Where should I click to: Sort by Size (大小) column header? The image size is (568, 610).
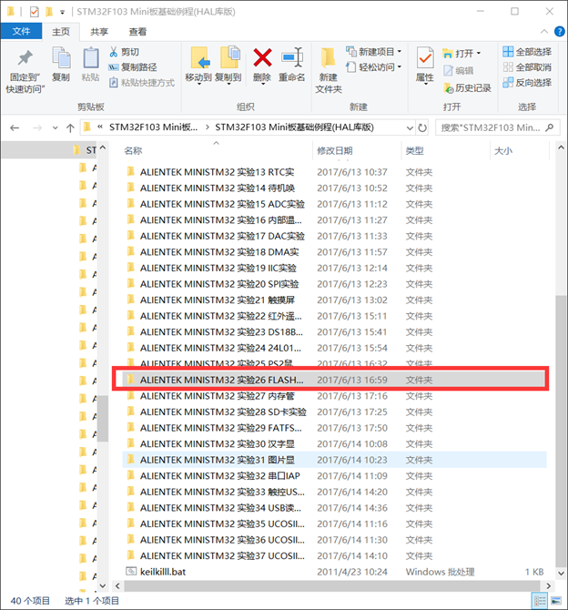coord(503,150)
